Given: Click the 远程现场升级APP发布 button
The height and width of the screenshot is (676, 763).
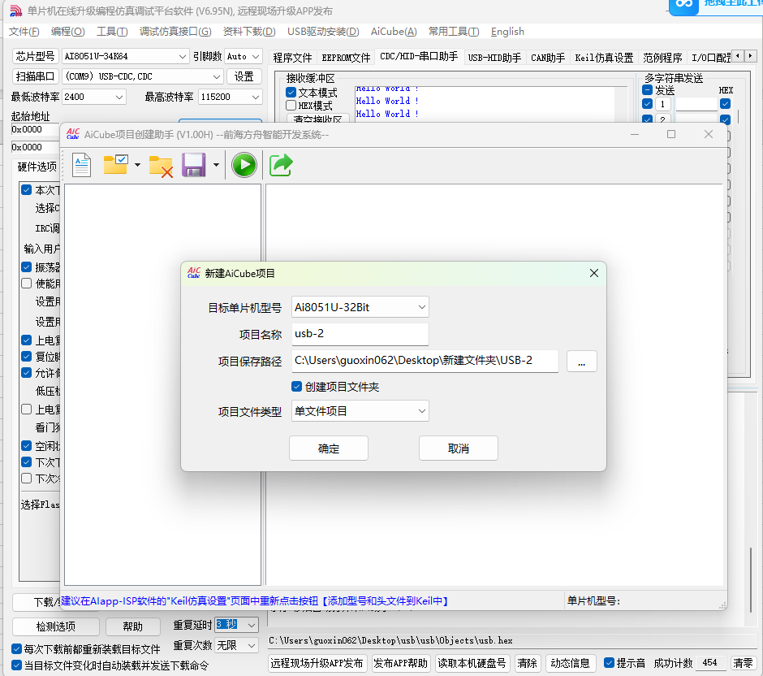Looking at the screenshot, I should click(x=317, y=663).
